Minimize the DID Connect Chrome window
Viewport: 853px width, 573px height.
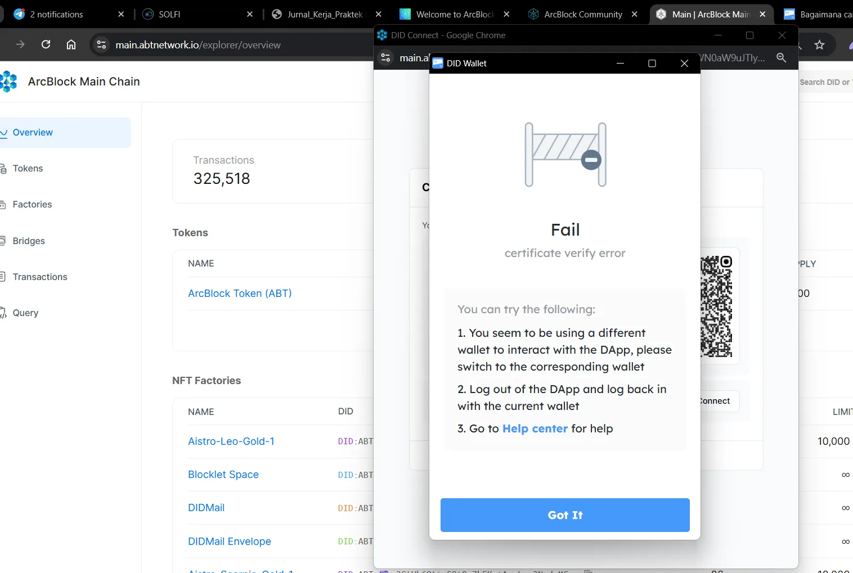point(718,35)
